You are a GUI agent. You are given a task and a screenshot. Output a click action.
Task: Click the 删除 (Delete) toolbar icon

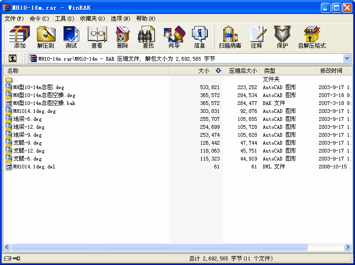122,37
